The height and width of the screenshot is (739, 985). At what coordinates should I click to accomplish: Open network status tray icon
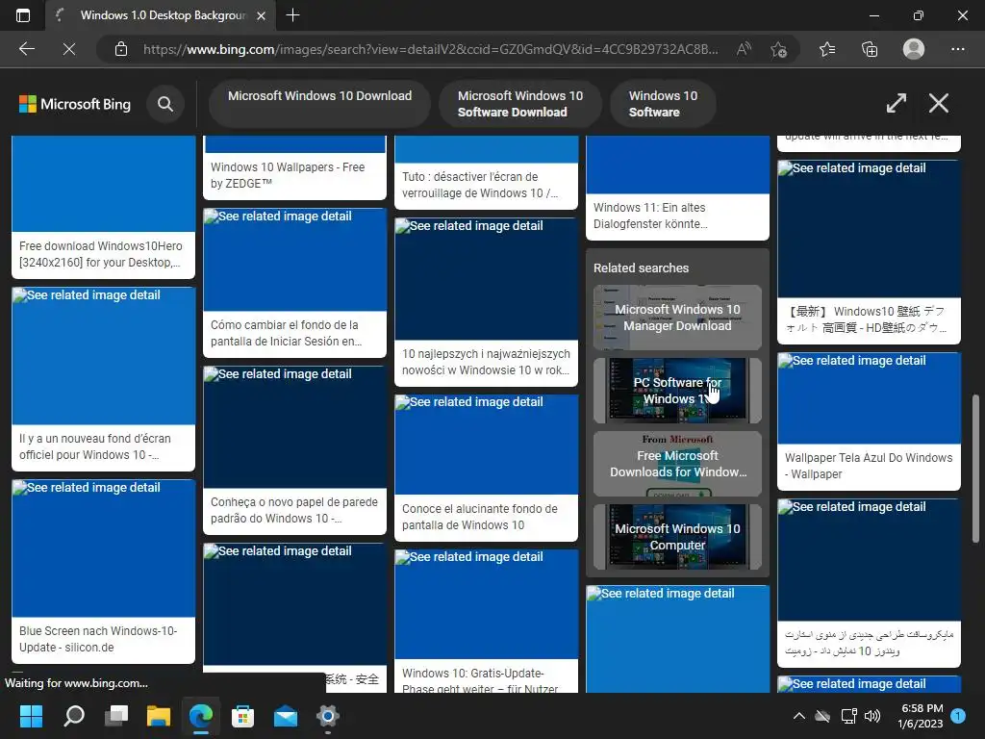(x=848, y=715)
